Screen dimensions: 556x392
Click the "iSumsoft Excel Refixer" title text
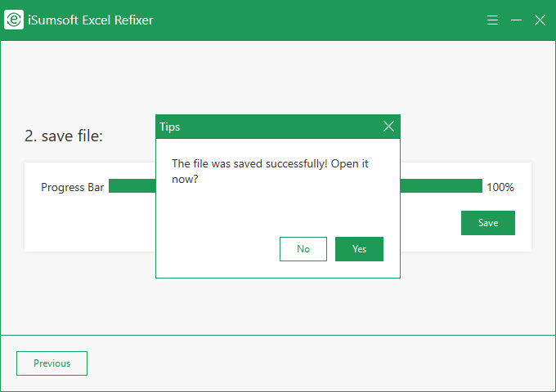(x=92, y=20)
